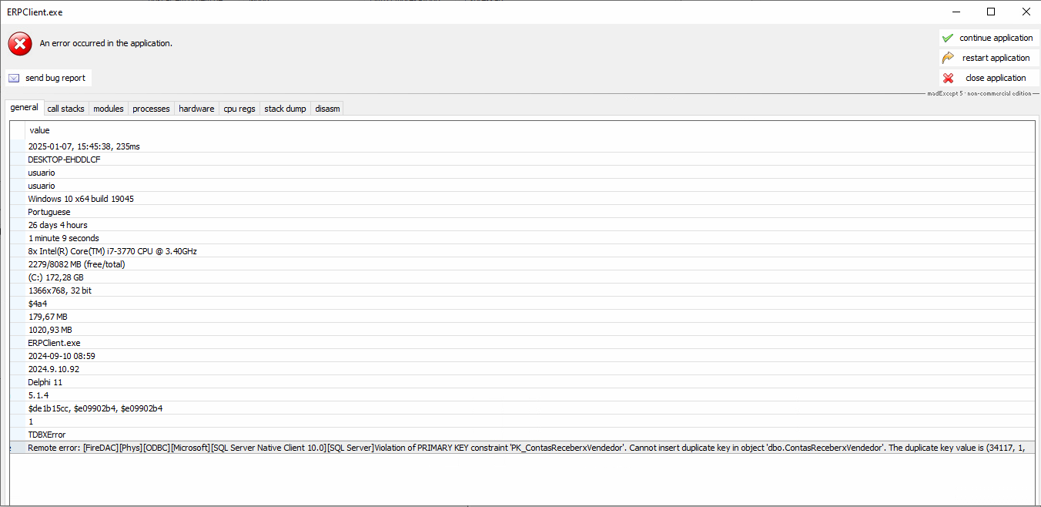The height and width of the screenshot is (507, 1041).
Task: Maximize the ERPClient.exe error window
Action: [x=991, y=12]
